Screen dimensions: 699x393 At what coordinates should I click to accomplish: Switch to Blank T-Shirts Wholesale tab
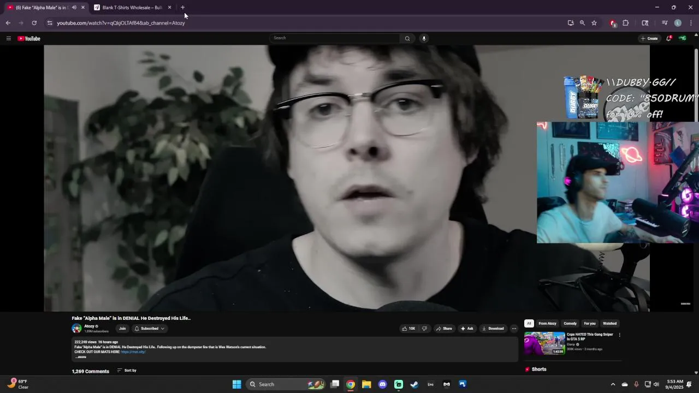[x=132, y=8]
